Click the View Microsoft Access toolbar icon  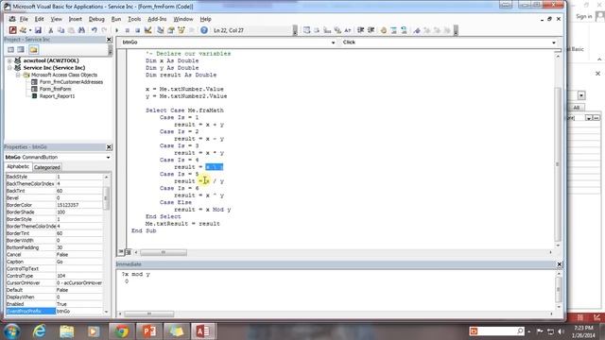(12, 30)
